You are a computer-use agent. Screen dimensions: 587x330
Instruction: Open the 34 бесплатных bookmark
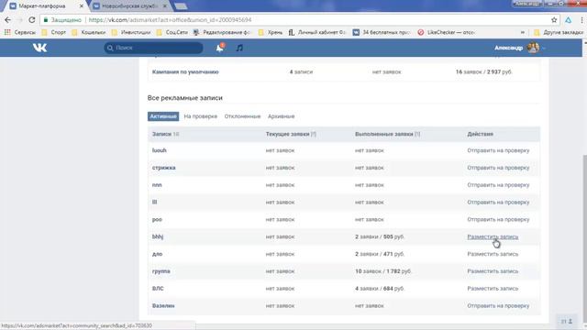pyautogui.click(x=382, y=33)
